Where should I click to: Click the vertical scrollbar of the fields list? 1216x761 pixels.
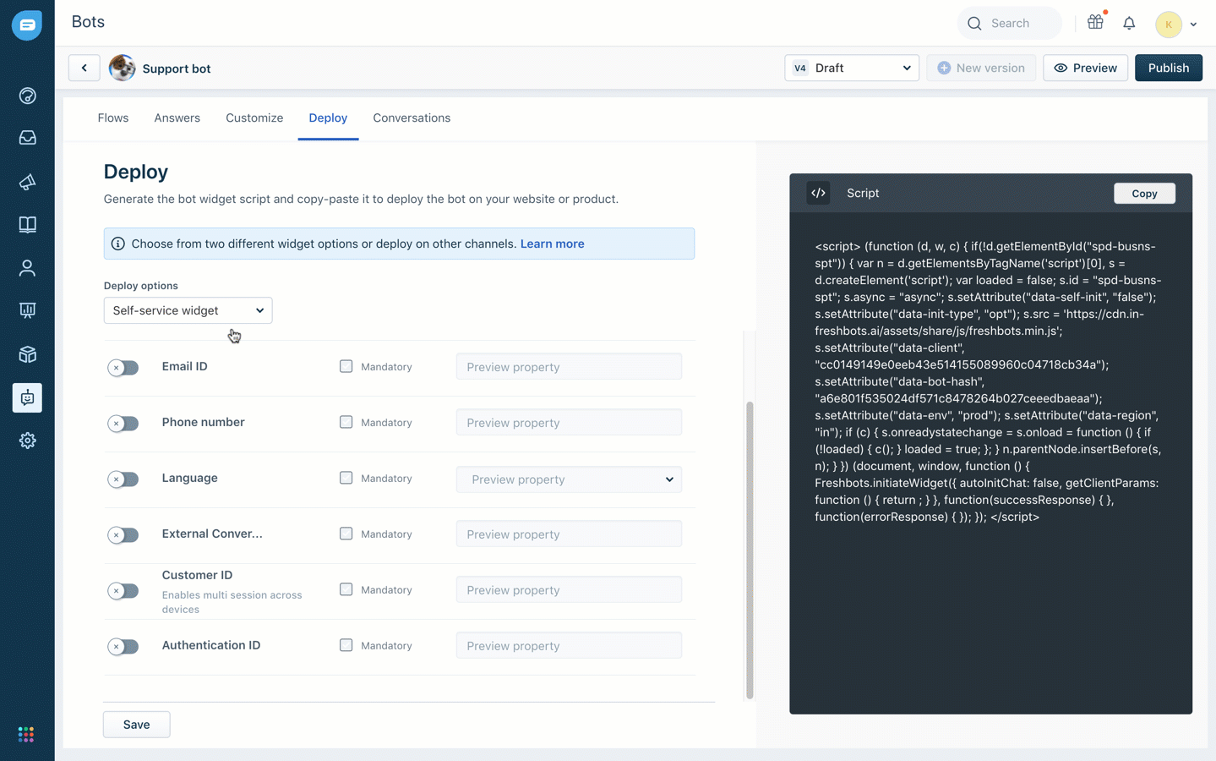coord(750,550)
